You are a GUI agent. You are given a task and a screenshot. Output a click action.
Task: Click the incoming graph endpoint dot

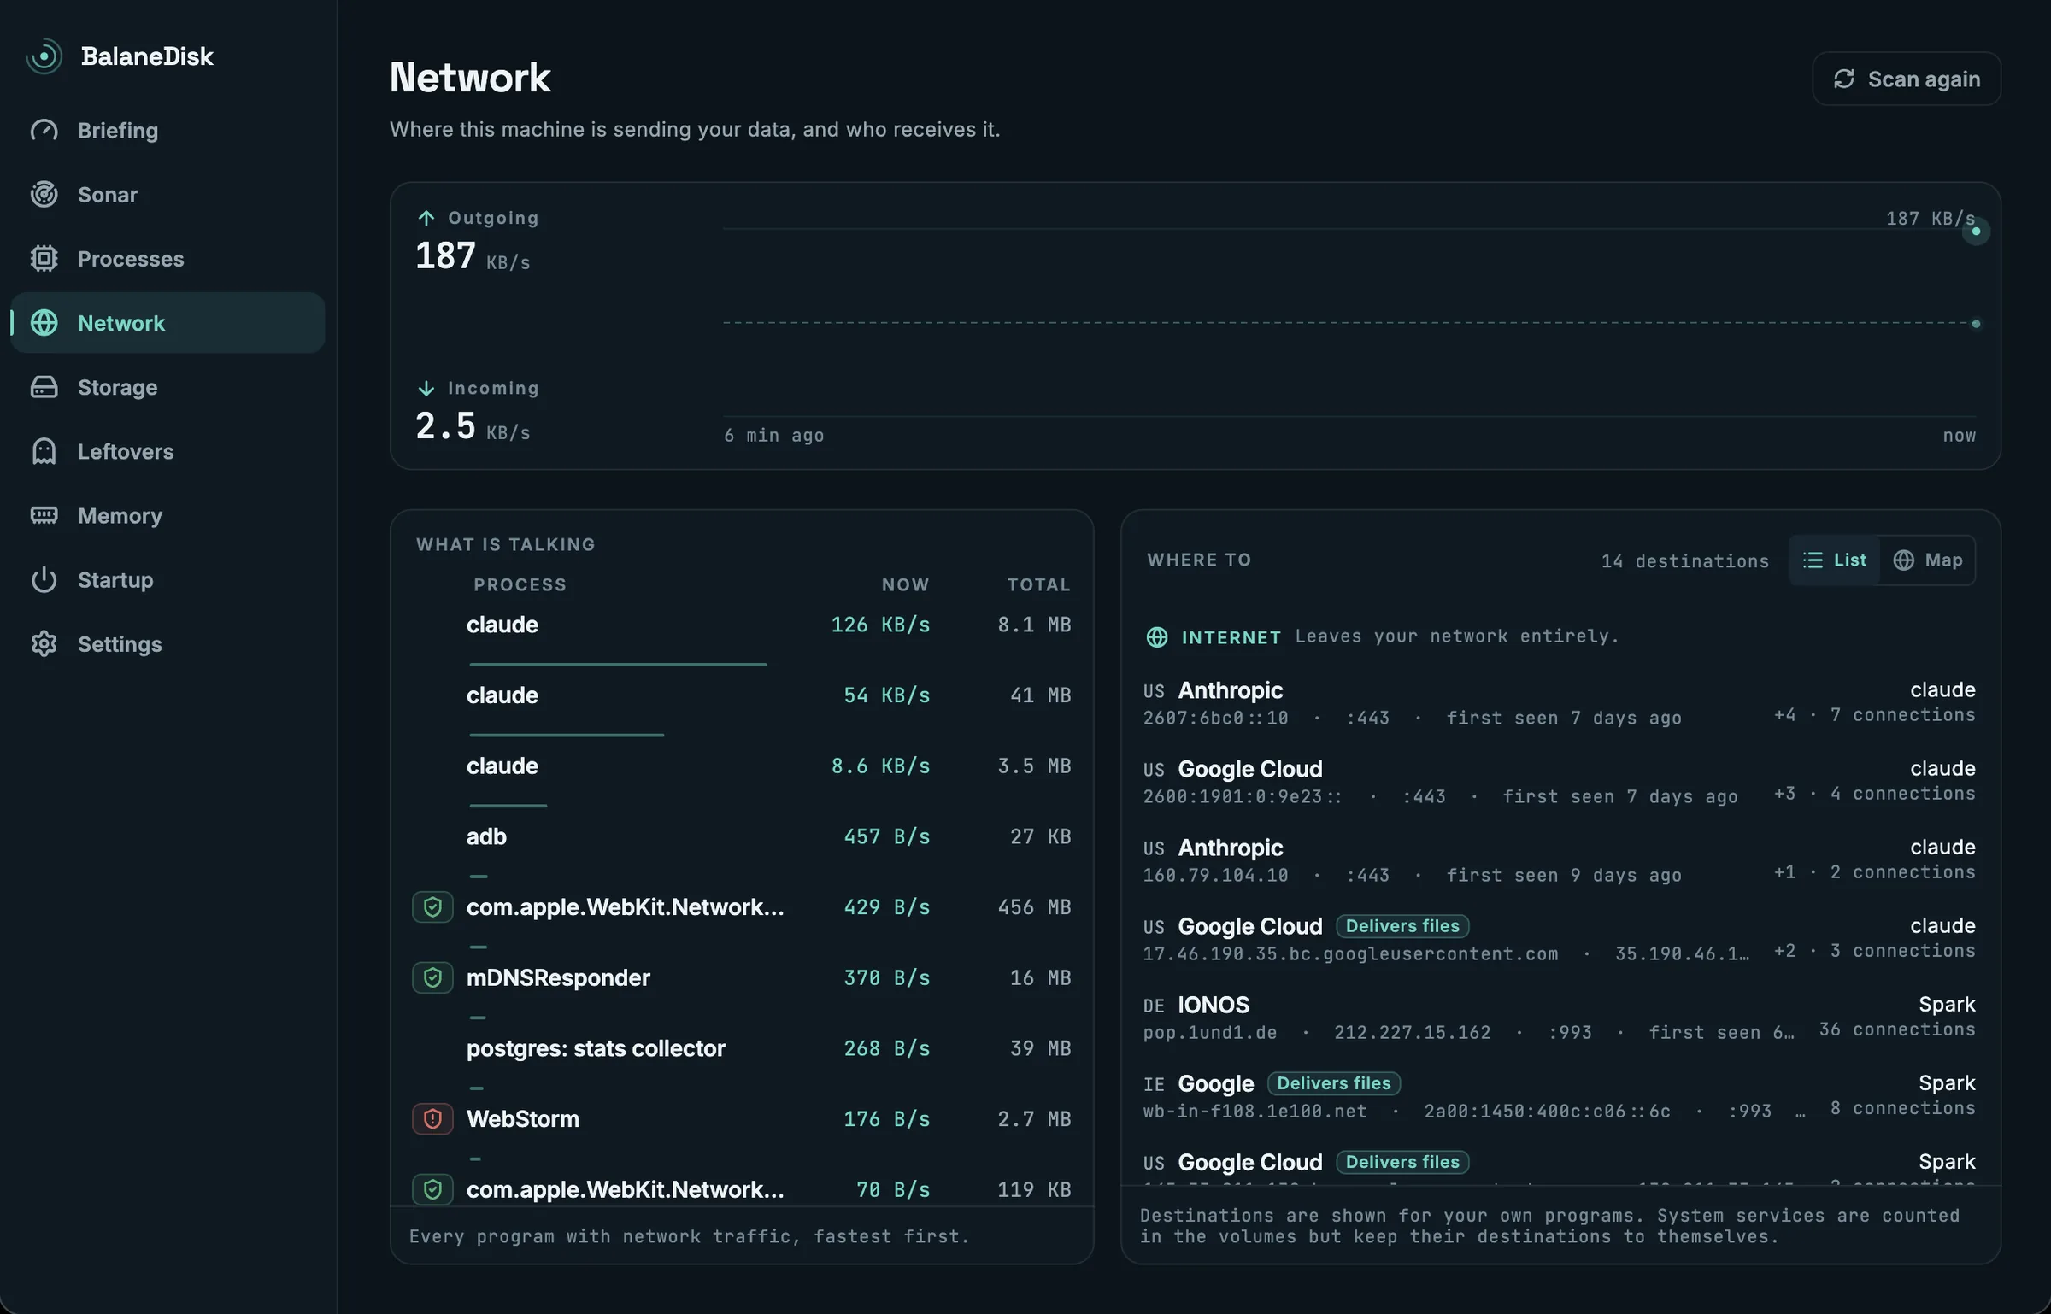[1976, 324]
